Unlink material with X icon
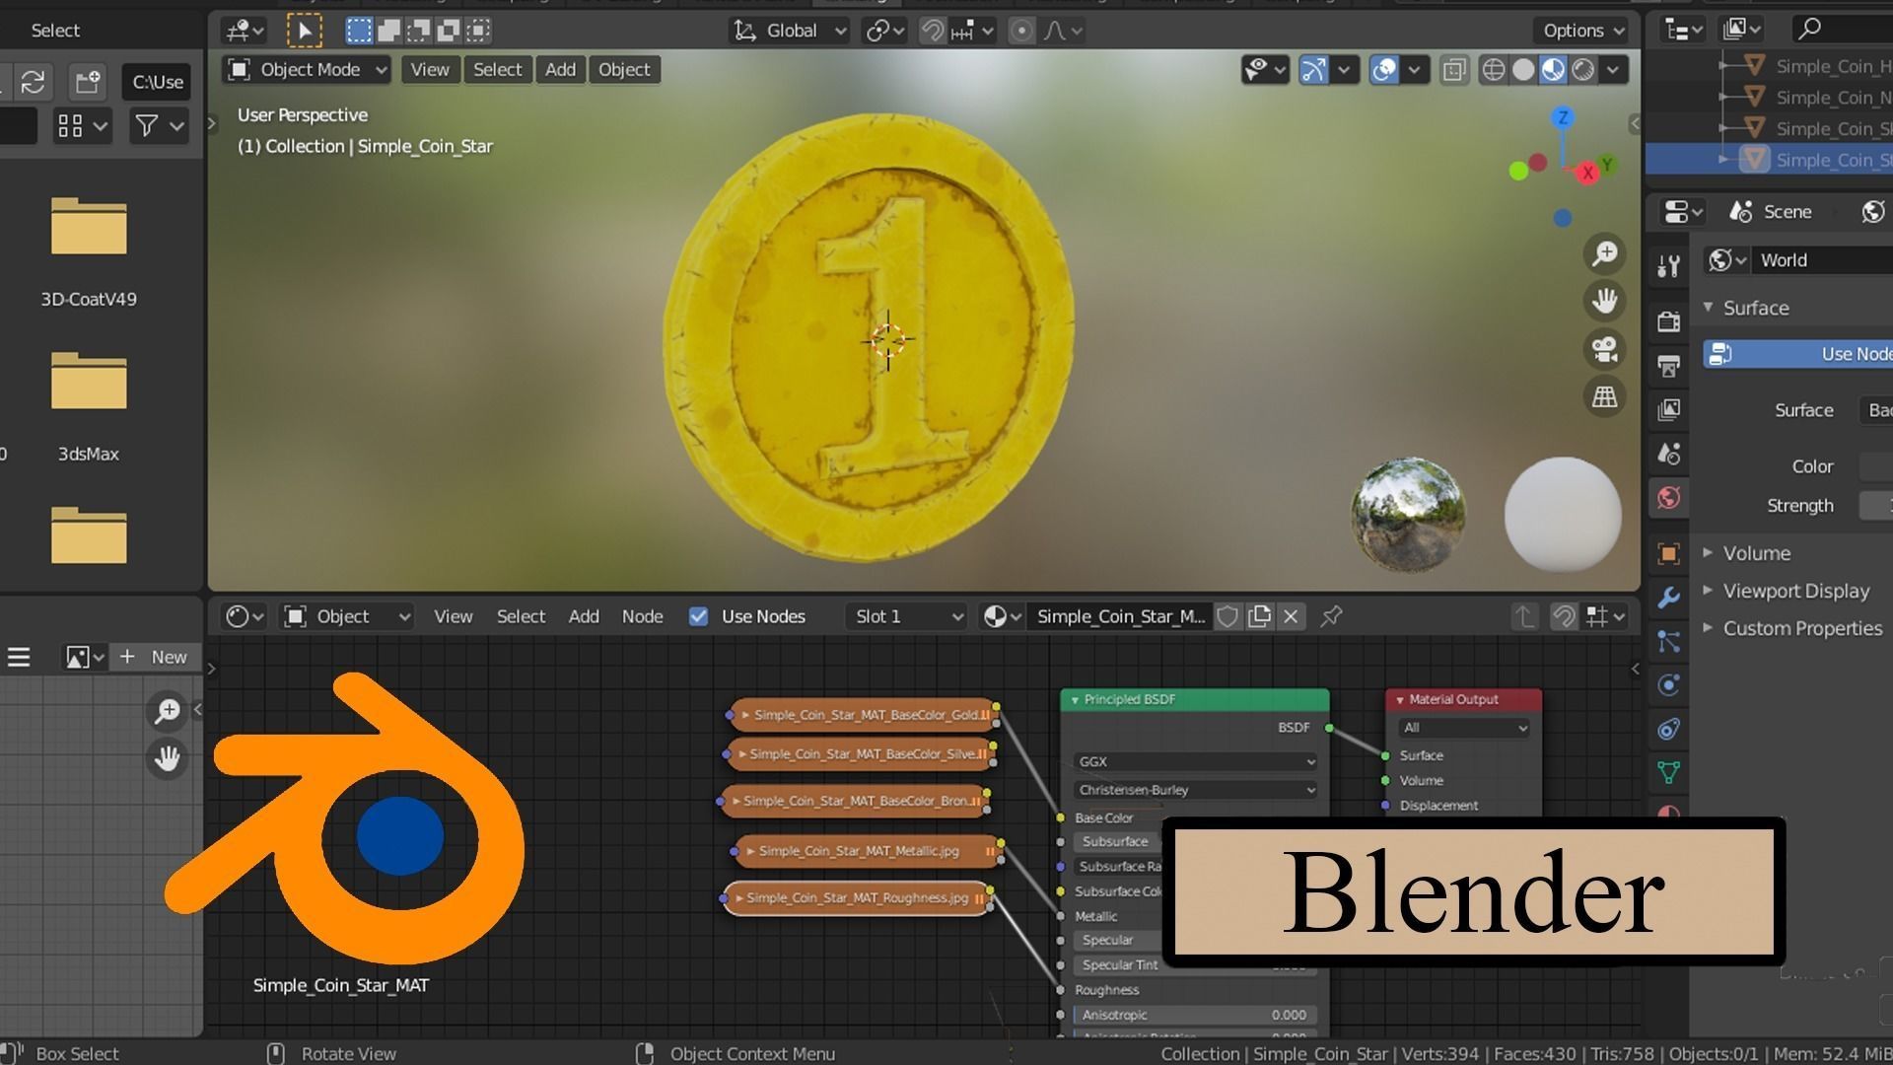This screenshot has width=1893, height=1065. [1291, 616]
